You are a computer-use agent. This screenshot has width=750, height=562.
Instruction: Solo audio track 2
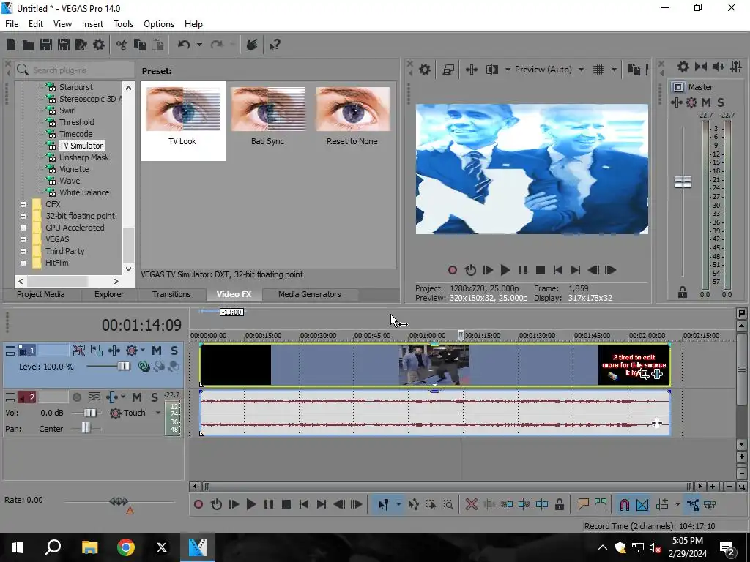point(154,397)
